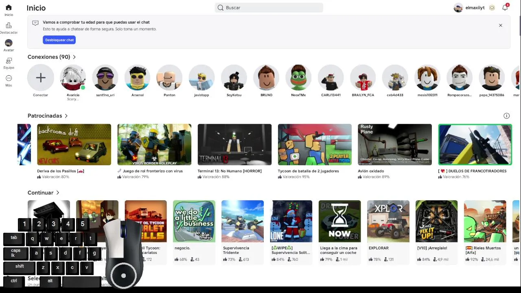Open the Más menu in the sidebar

[9, 81]
